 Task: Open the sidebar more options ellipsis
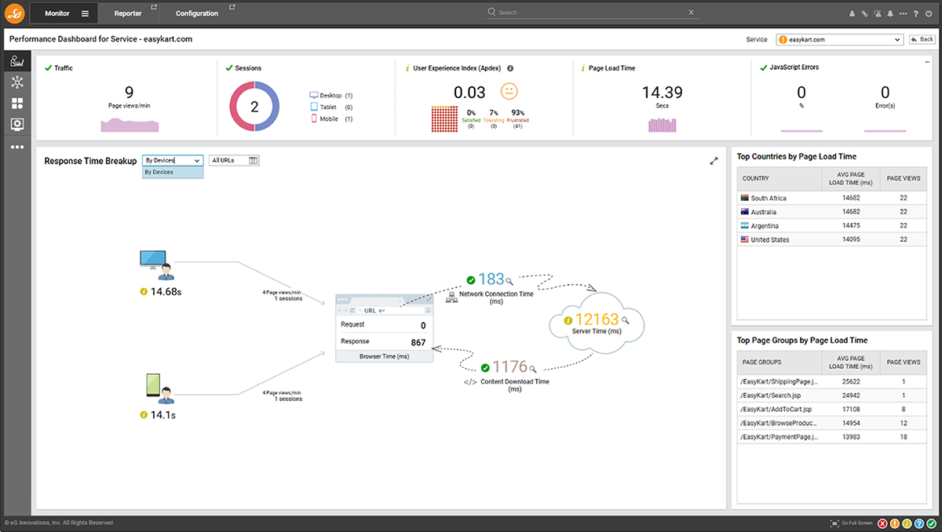point(16,147)
